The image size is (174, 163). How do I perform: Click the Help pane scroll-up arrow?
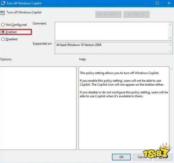172,69
